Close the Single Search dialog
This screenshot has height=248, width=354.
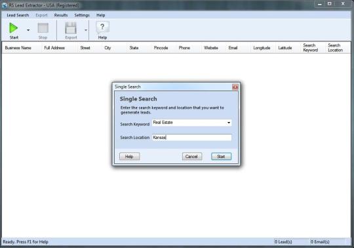(235, 87)
